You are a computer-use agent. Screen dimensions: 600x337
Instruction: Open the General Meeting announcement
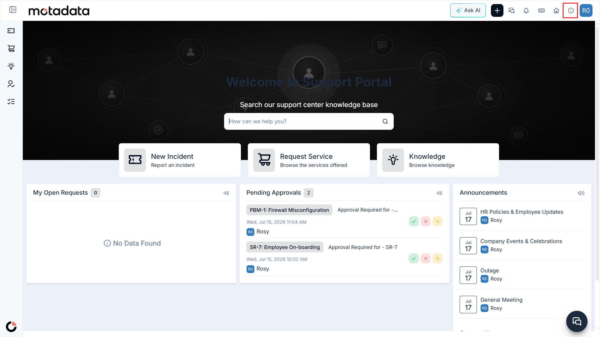pyautogui.click(x=501, y=300)
